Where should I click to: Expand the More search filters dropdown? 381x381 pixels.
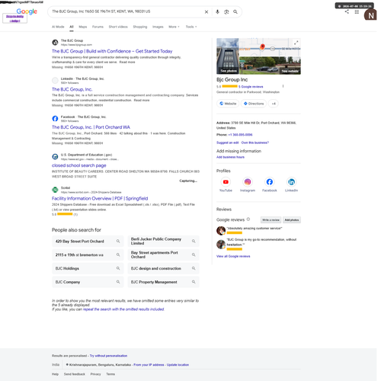coord(174,27)
